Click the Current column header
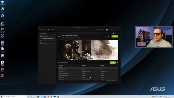The height and width of the screenshot is (98, 174). (x=84, y=65)
